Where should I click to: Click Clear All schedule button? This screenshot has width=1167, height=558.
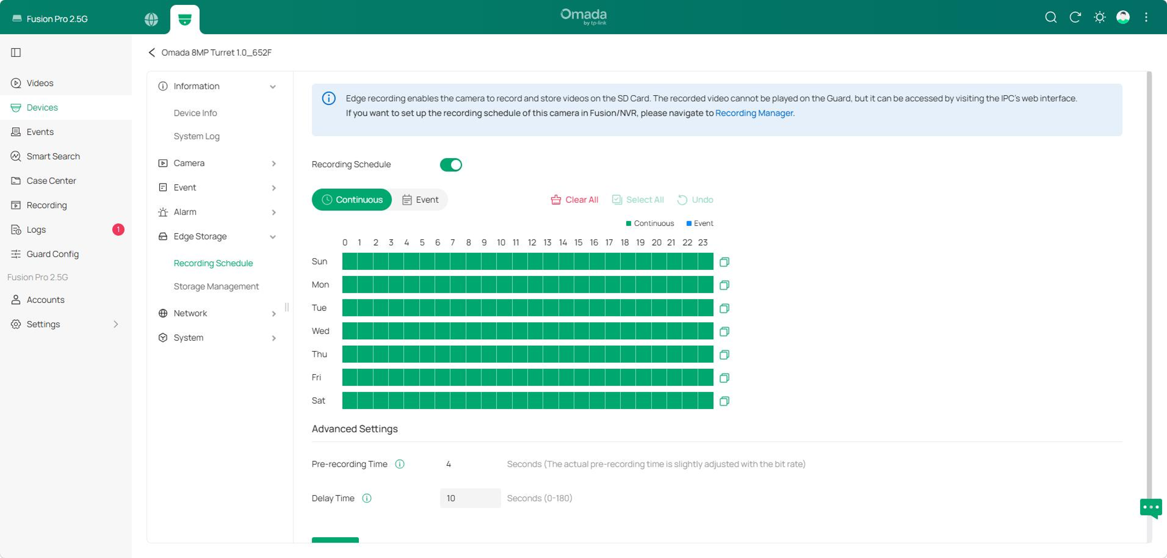pyautogui.click(x=574, y=200)
